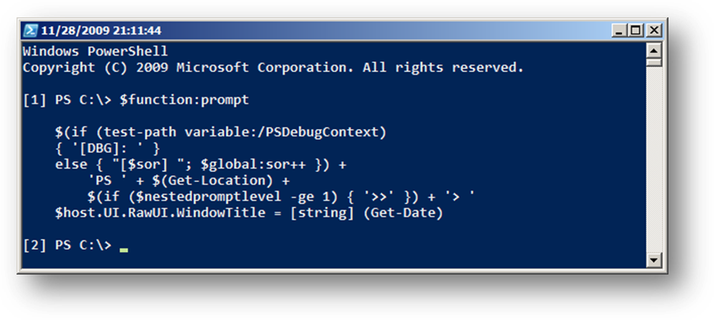Click the $function:prompt command text
Viewport: 714px width, 320px height.
pos(184,100)
